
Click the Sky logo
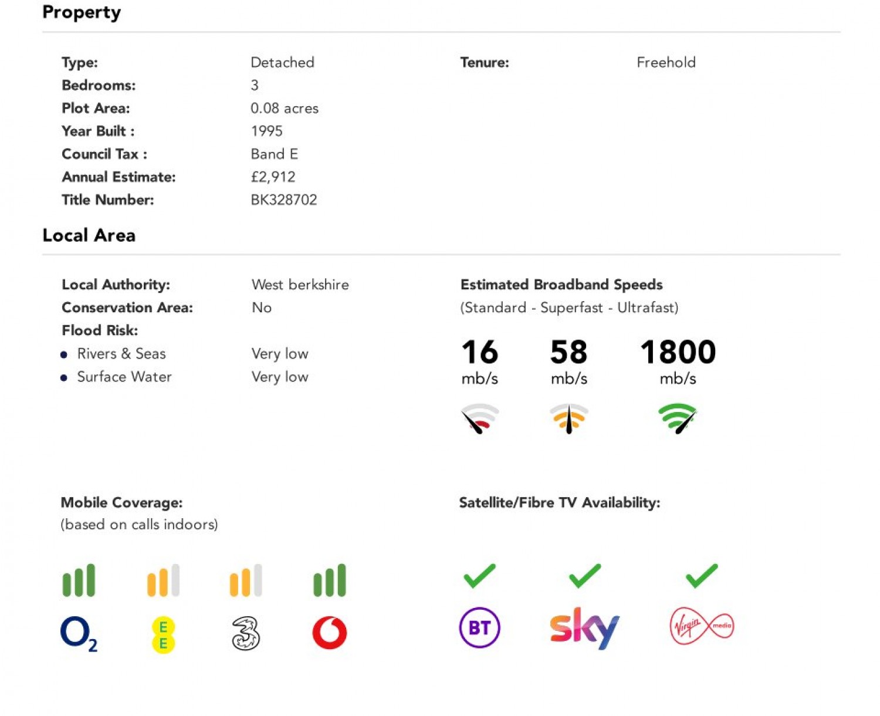click(584, 627)
